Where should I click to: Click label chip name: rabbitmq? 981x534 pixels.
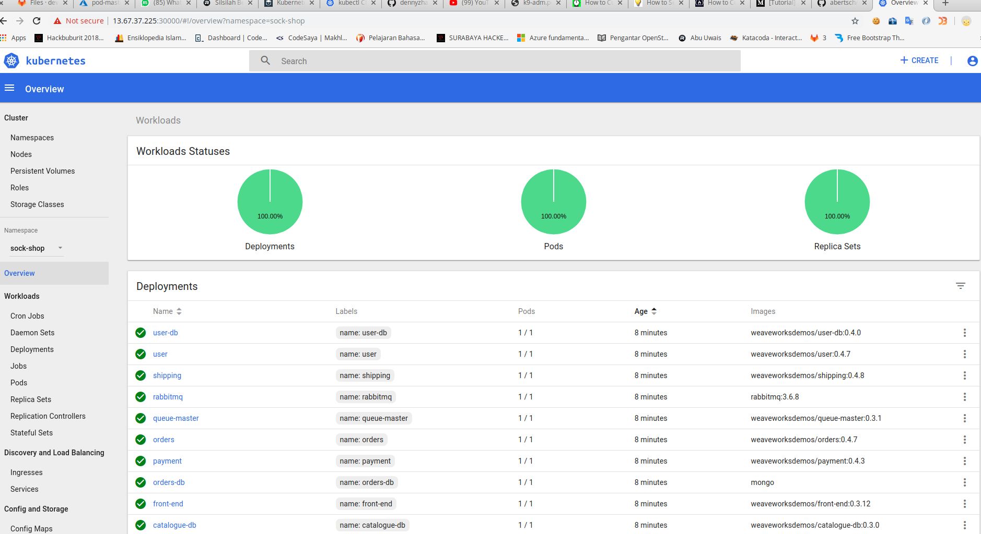click(366, 397)
